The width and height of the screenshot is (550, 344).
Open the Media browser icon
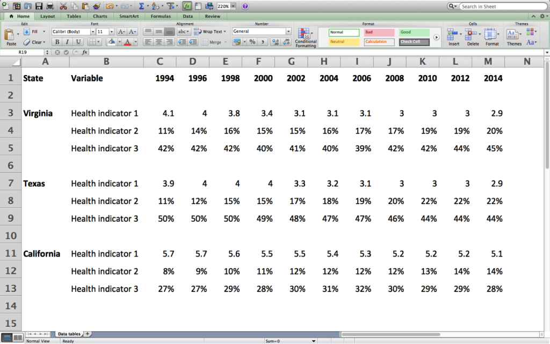[209, 5]
